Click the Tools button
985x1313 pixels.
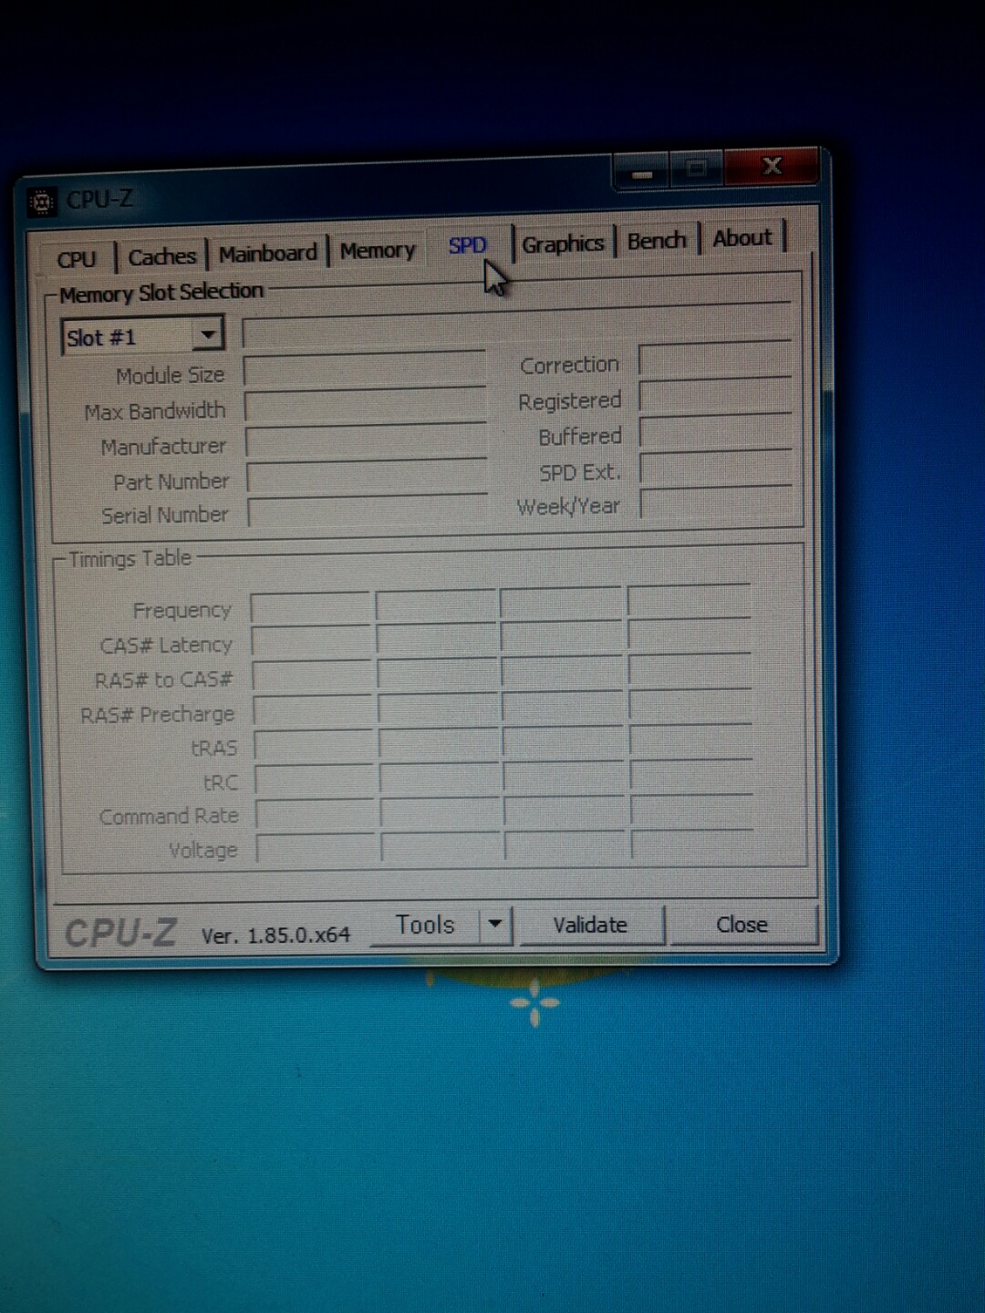pyautogui.click(x=425, y=925)
